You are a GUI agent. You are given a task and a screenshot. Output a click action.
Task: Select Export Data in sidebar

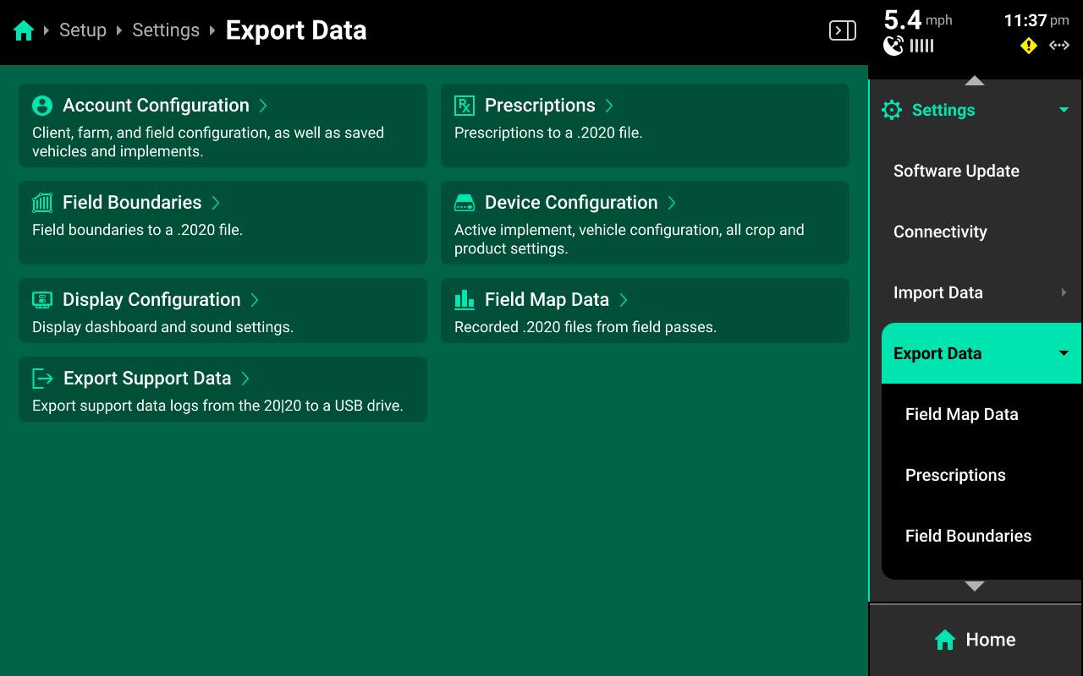point(981,353)
